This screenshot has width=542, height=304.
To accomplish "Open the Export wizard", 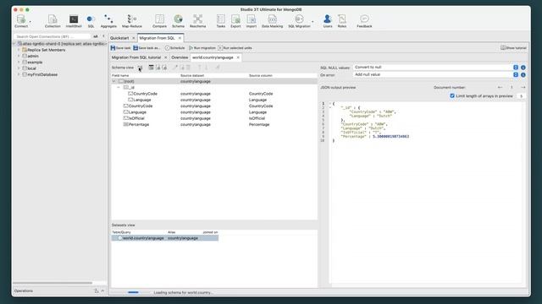I will coord(235,20).
